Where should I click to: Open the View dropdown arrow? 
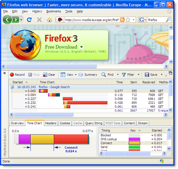pos(76,75)
